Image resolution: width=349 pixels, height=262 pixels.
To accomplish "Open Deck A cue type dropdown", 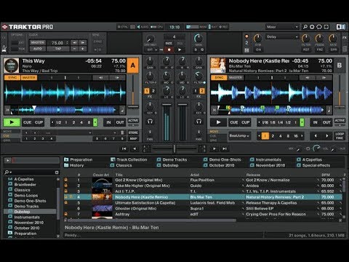I will (x=115, y=132).
